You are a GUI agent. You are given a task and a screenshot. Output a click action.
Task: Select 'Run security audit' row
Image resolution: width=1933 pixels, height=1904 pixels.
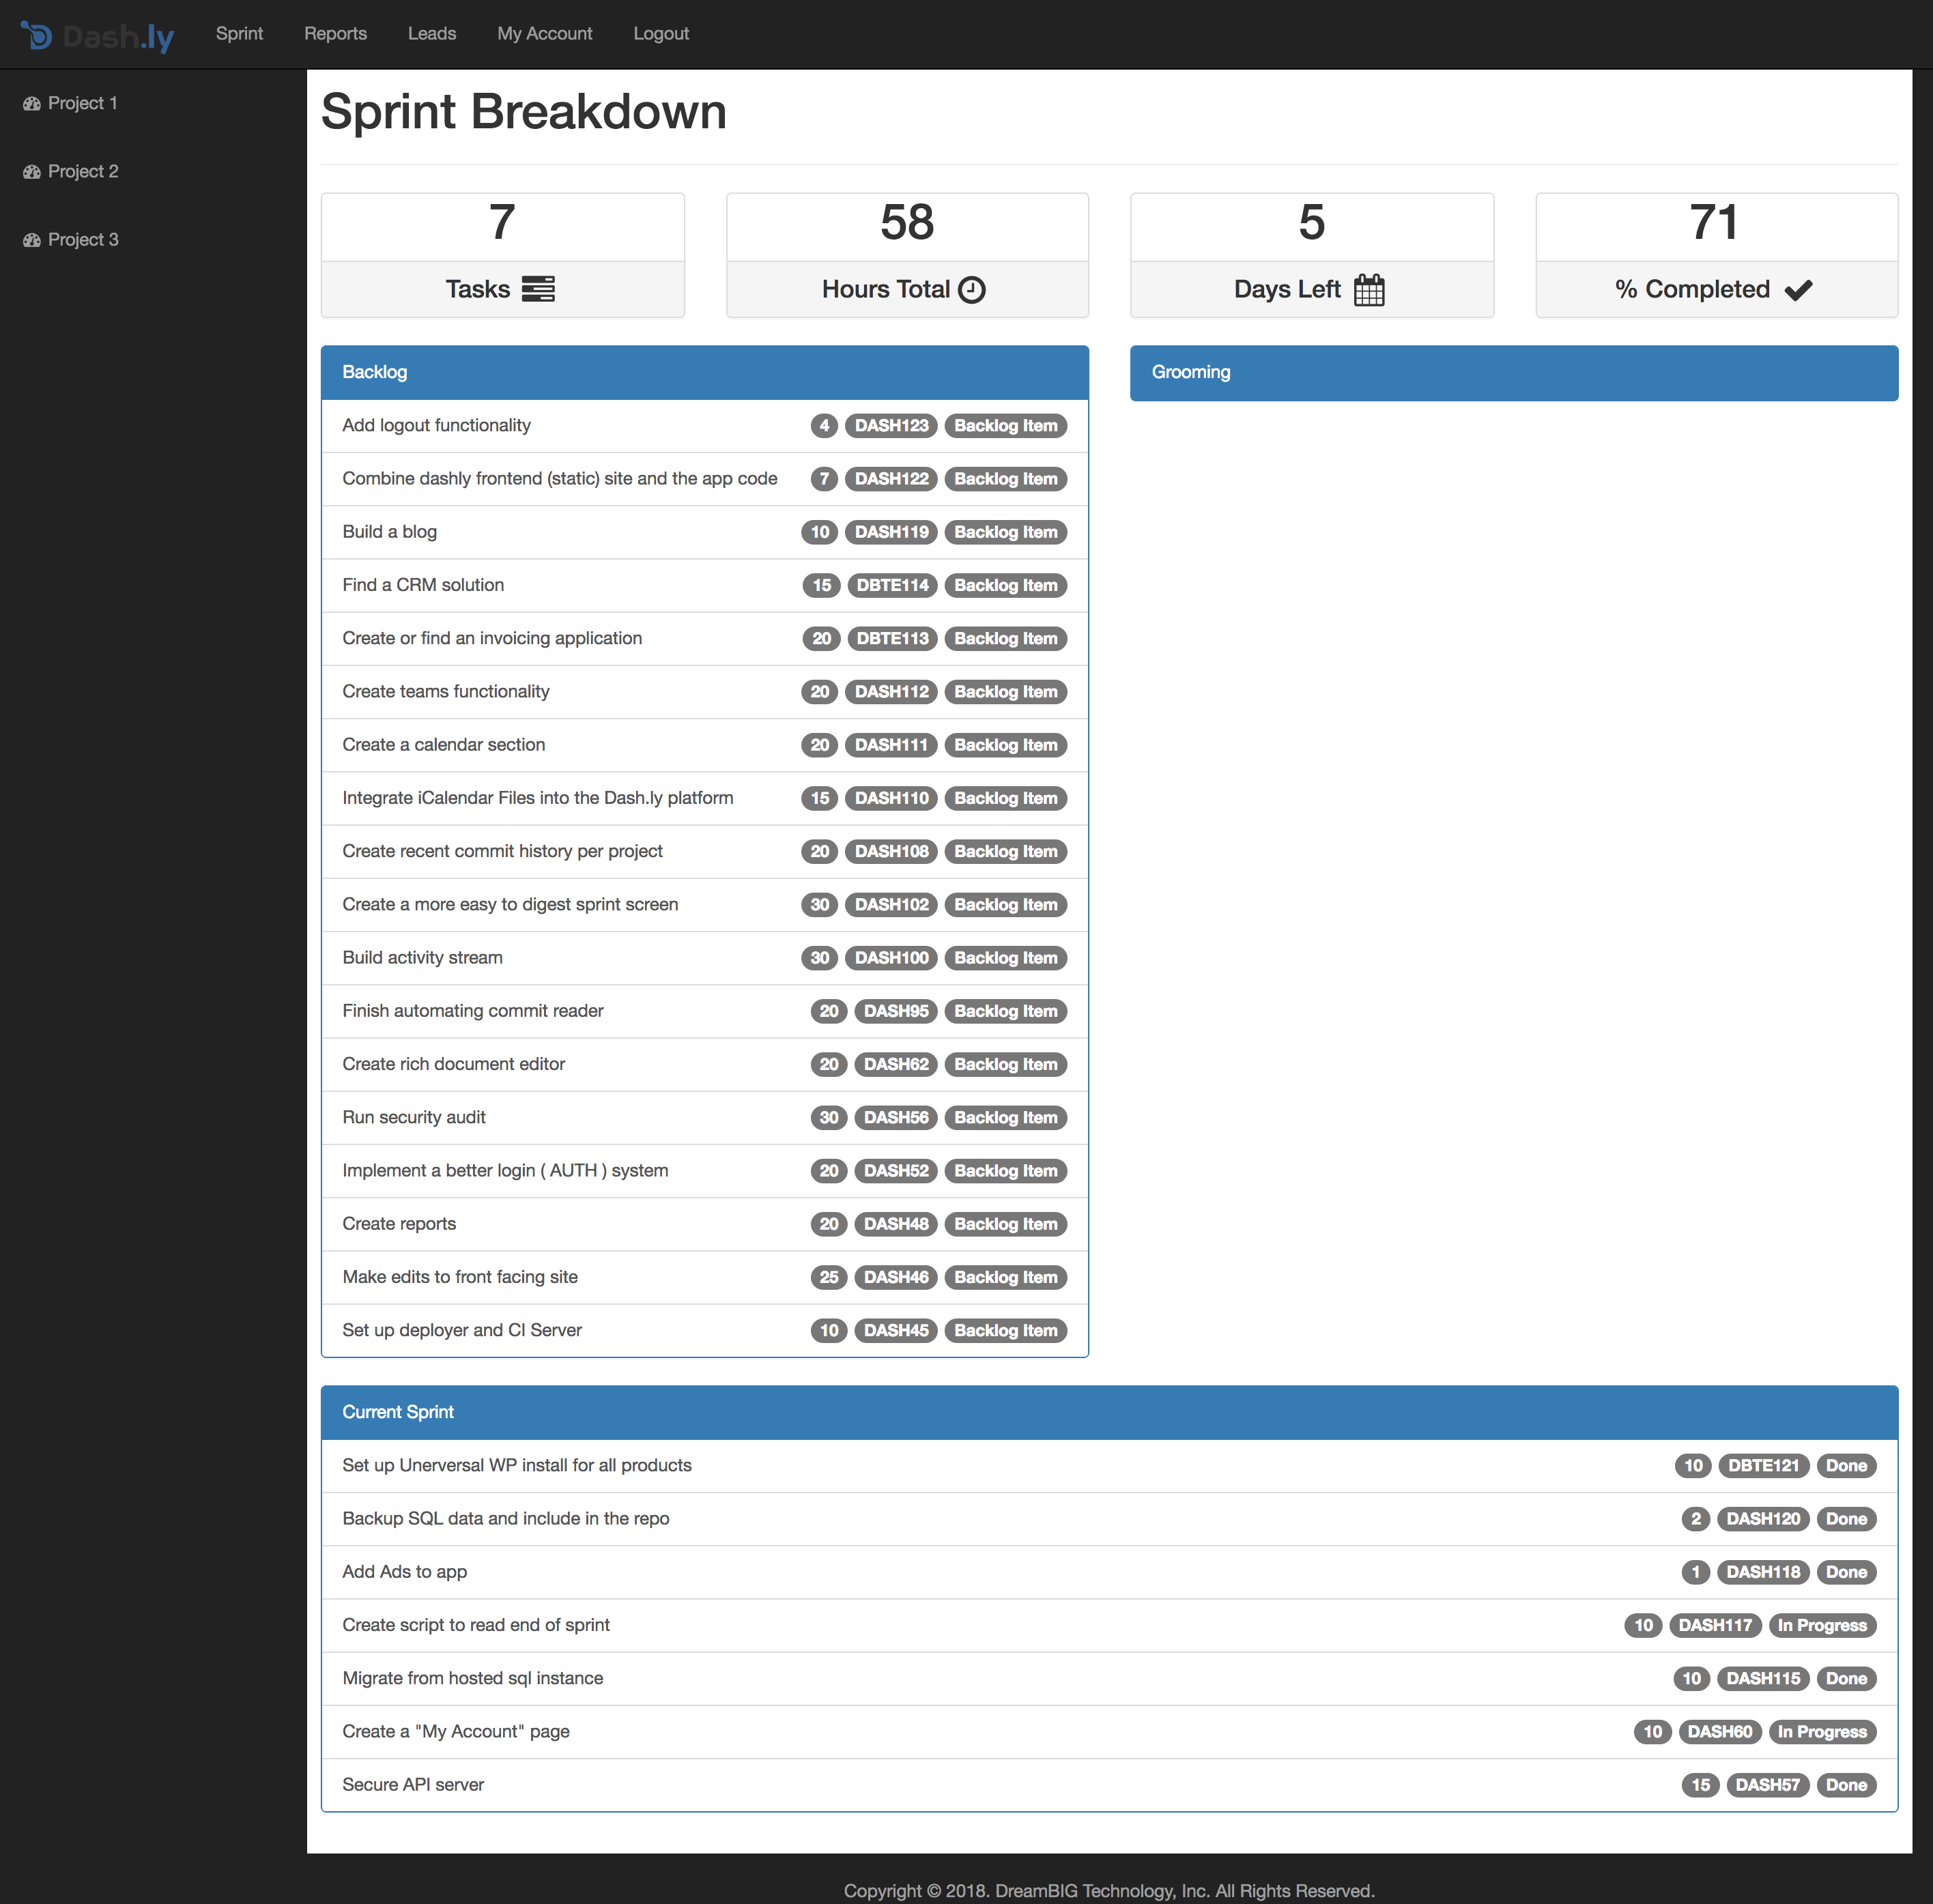point(705,1117)
